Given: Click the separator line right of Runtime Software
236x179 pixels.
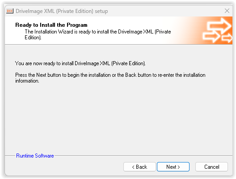Looking at the screenshot, I should [143, 155].
